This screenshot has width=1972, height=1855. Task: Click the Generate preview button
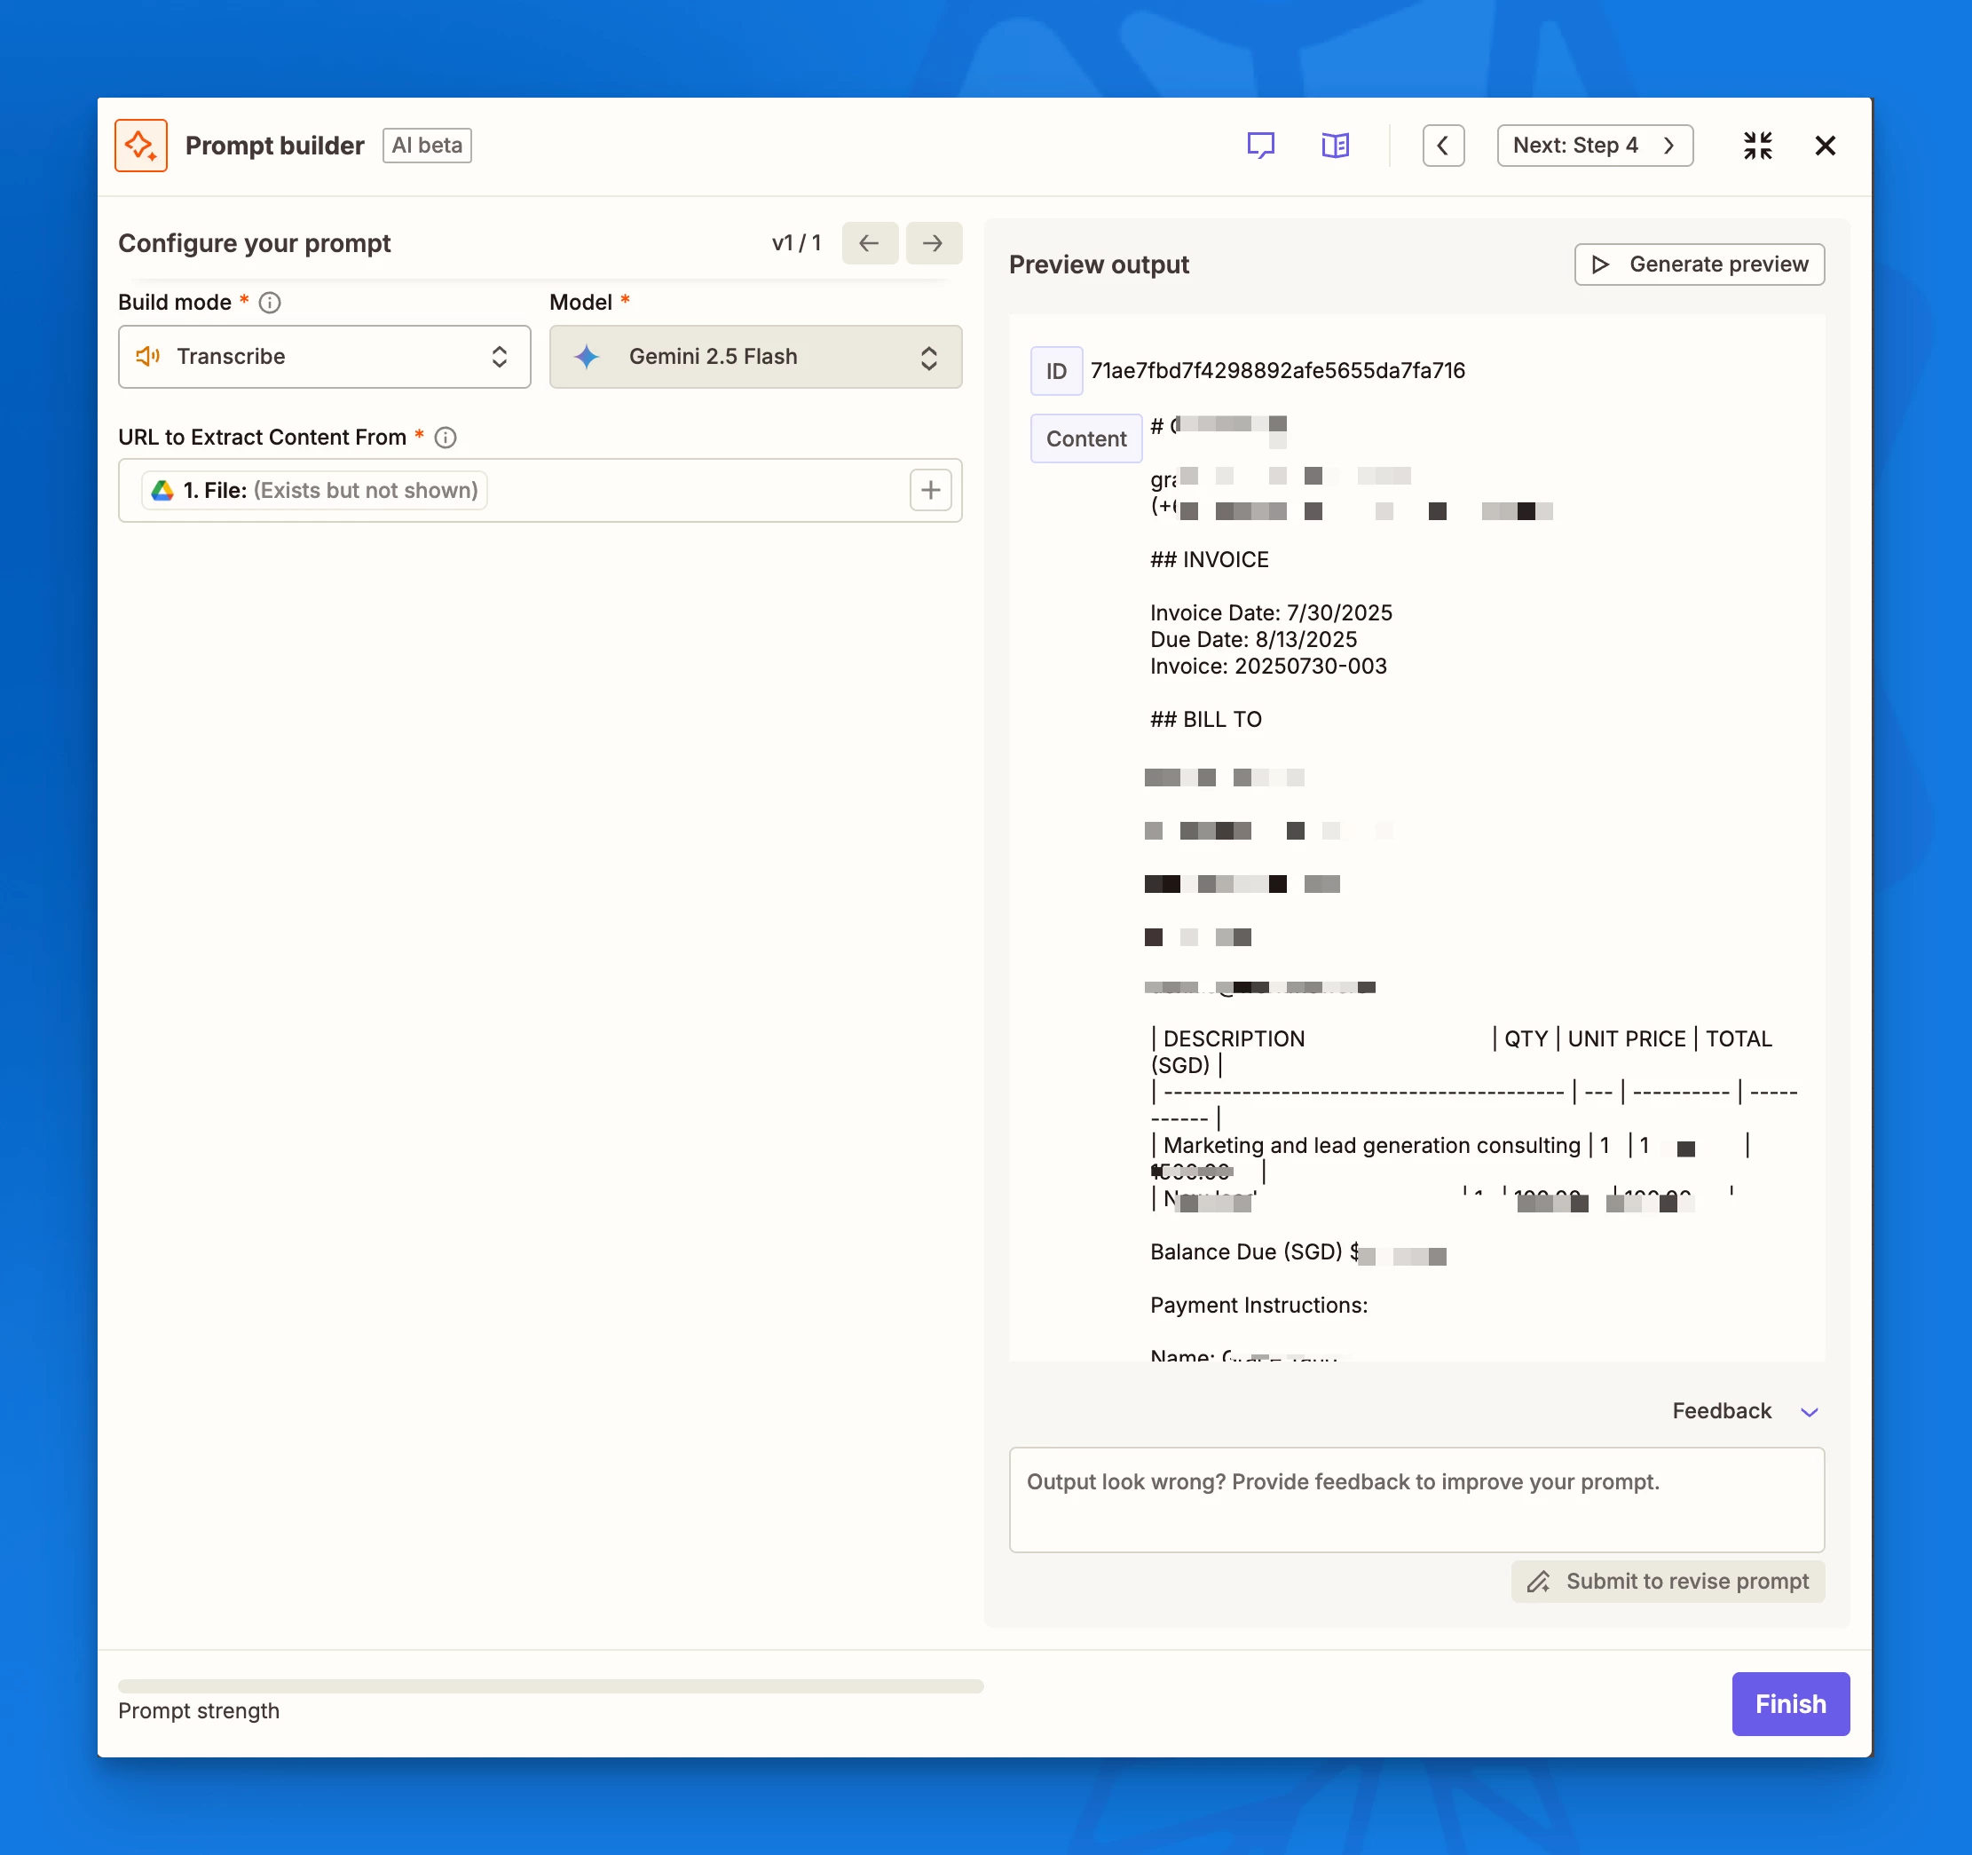click(1699, 264)
